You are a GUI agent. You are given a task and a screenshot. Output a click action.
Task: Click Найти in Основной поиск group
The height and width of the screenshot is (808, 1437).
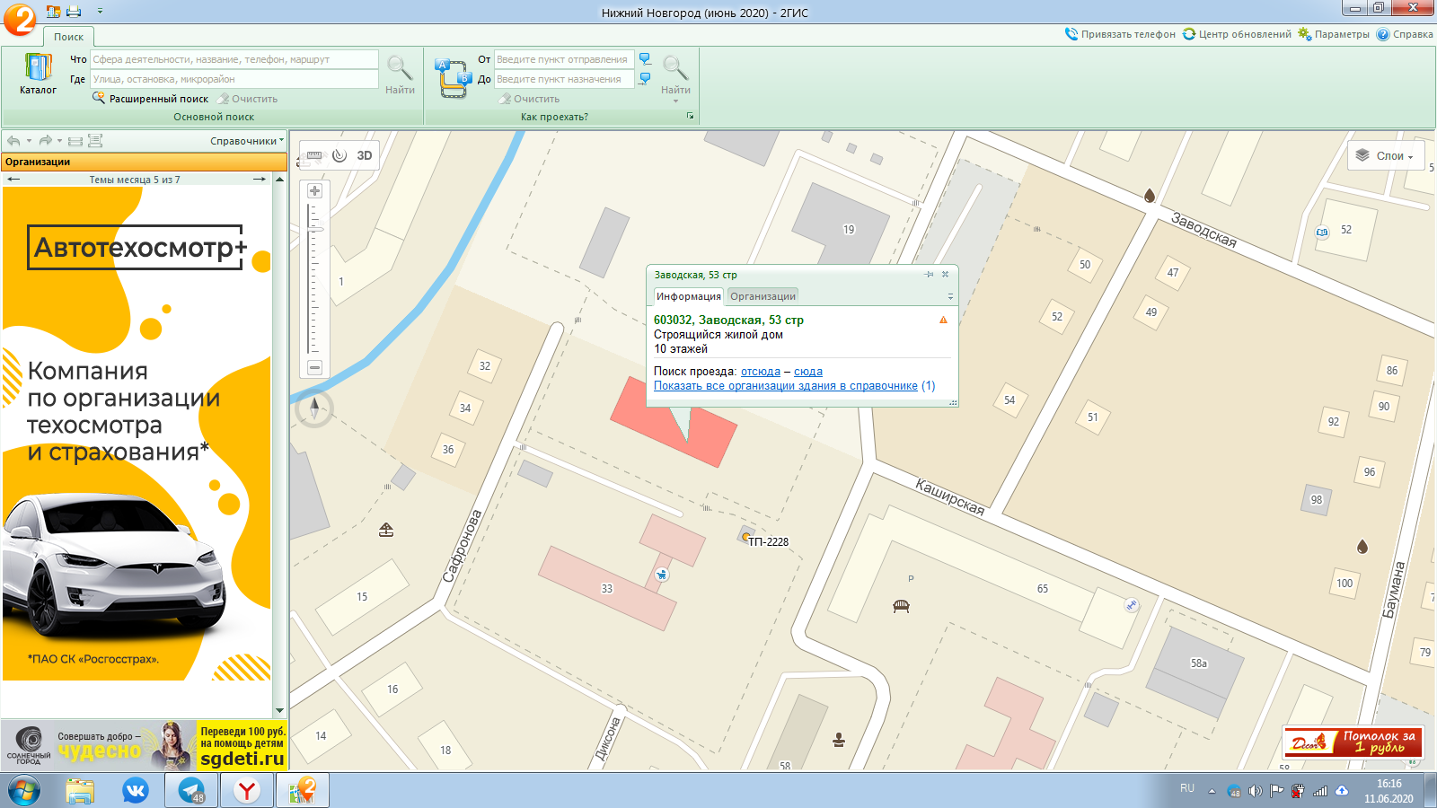click(400, 75)
